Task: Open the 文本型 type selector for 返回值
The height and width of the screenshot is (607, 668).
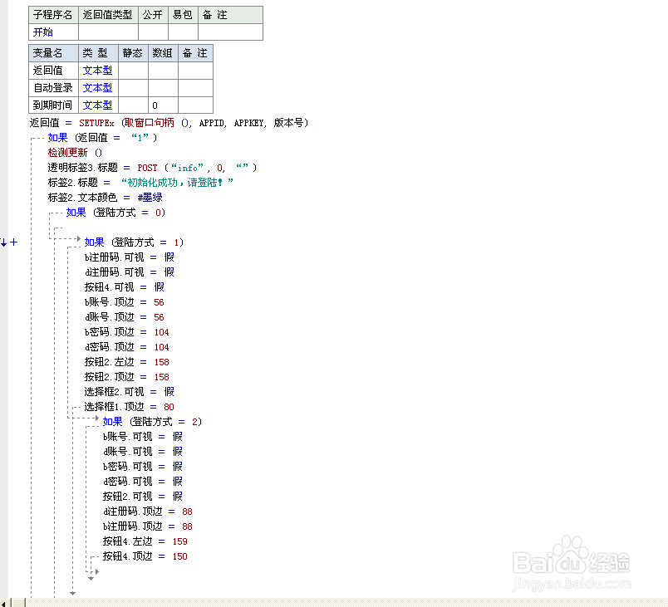Action: tap(97, 70)
